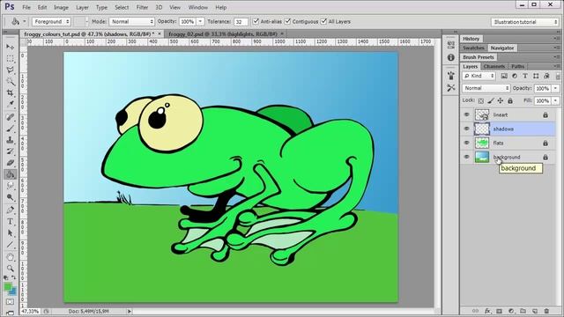Open the options bar Opacity slider arrow
Screen dimensions: 564x317
coord(200,21)
